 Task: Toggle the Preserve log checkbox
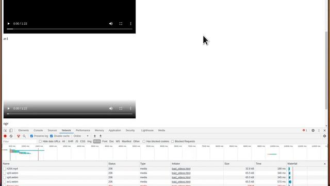coord(31,136)
